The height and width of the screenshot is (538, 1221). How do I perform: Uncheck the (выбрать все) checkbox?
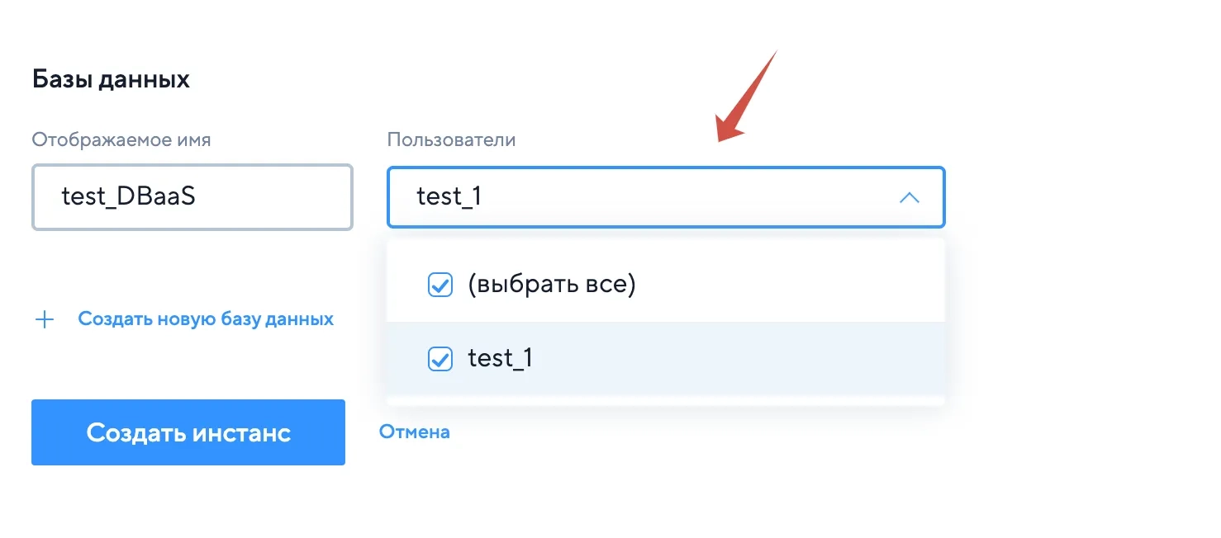[439, 286]
